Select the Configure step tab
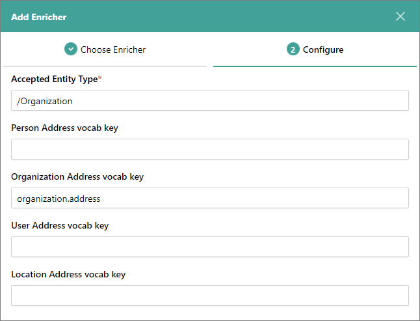This screenshot has height=321, width=420. (322, 49)
